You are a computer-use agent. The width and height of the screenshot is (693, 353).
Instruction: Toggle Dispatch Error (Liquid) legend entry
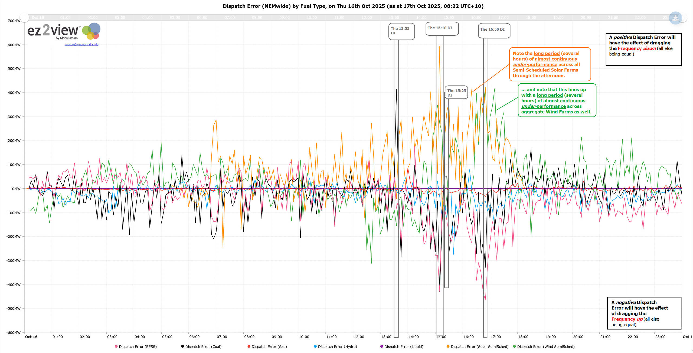pyautogui.click(x=404, y=347)
